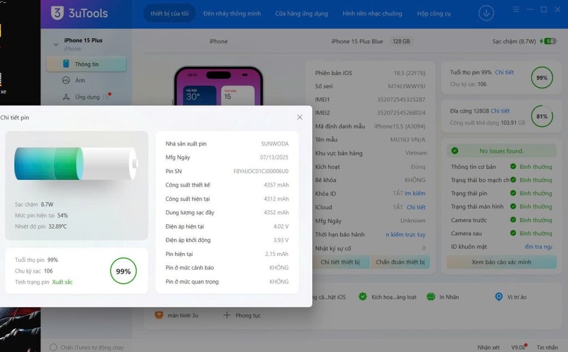Click the V9.06 version label
Screen dimensions: 568x352
click(518, 348)
